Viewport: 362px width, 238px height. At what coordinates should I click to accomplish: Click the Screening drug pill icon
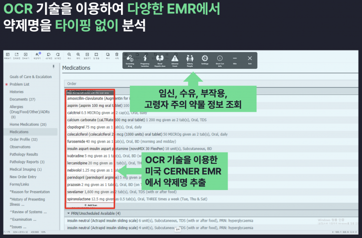[x=130, y=58]
